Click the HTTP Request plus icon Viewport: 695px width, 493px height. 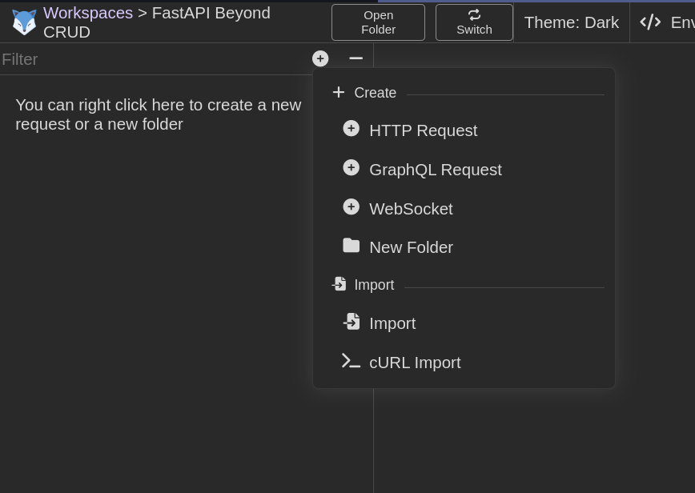pyautogui.click(x=351, y=128)
